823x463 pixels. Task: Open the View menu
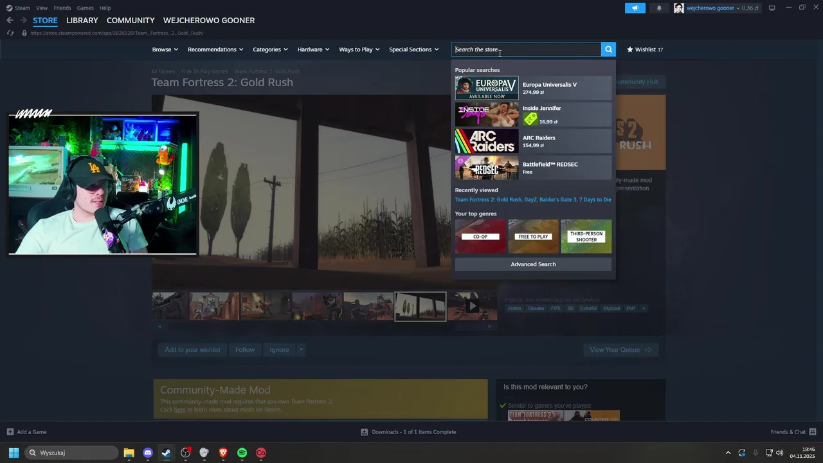[42, 8]
